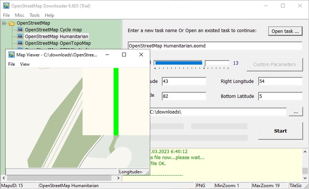Click the Custom Parameters button
This screenshot has height=189, width=309.
point(275,65)
